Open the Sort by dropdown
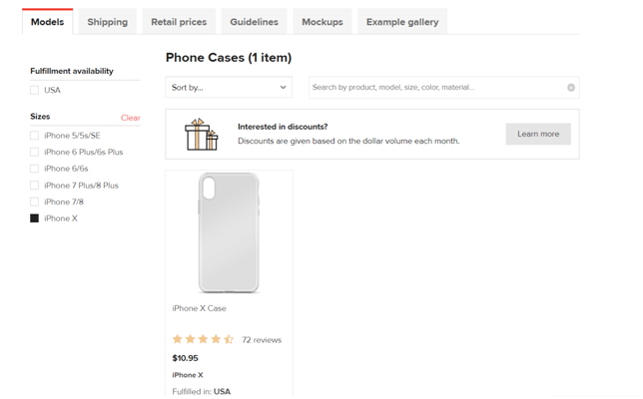 229,88
